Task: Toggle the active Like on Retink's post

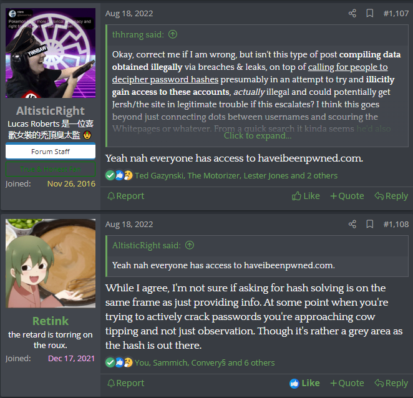Action: [x=304, y=383]
